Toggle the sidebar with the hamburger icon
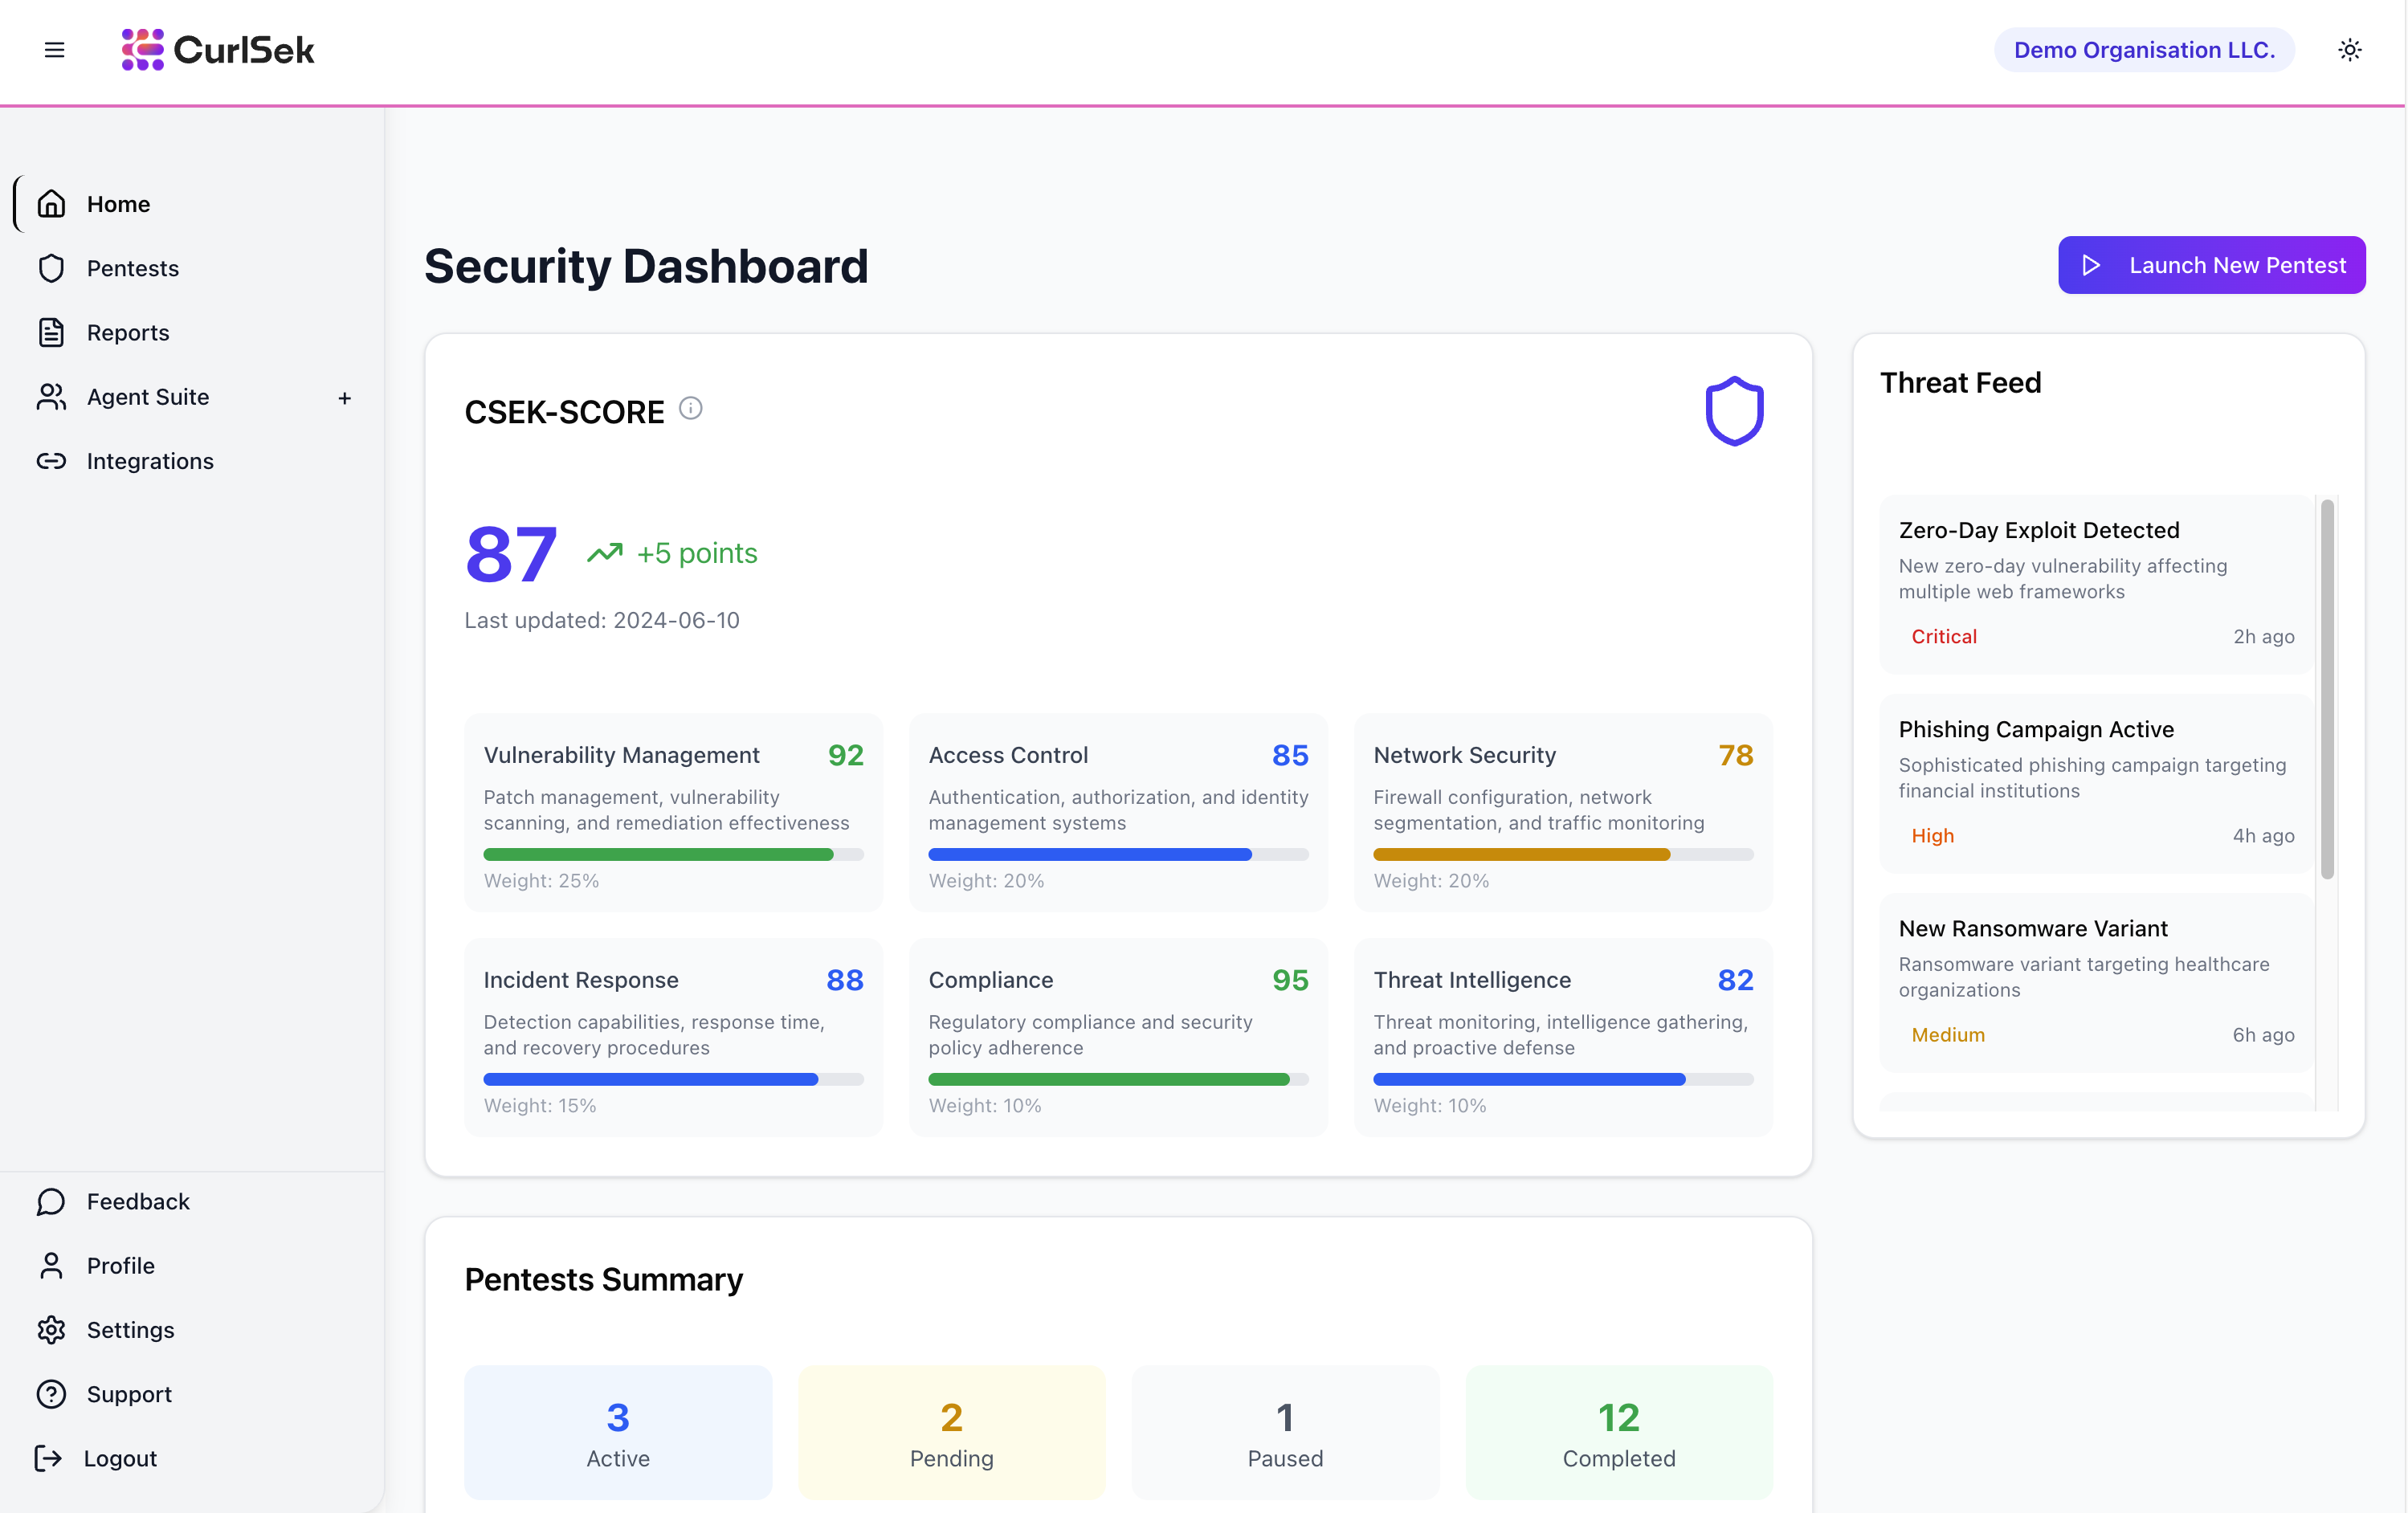2408x1513 pixels. point(54,49)
